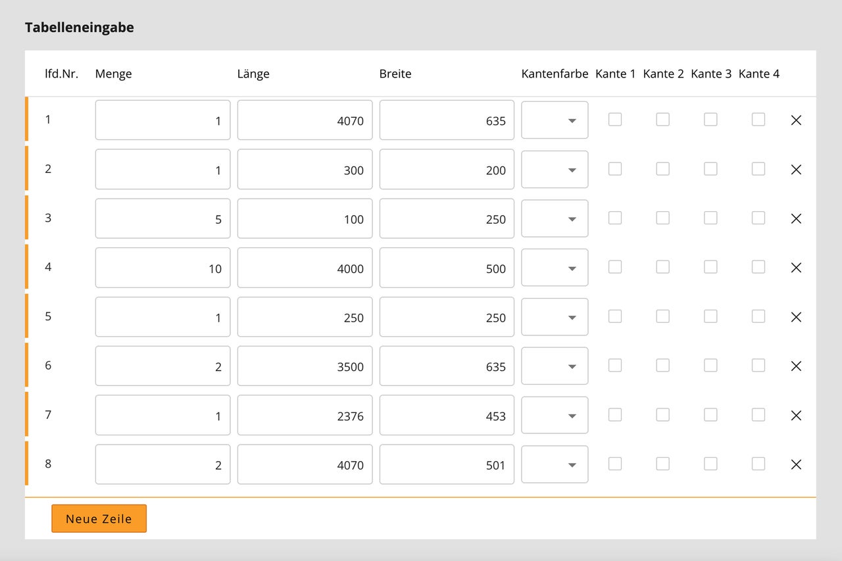Viewport: 842px width, 561px height.
Task: Click the Breite field showing 501
Action: click(x=447, y=464)
